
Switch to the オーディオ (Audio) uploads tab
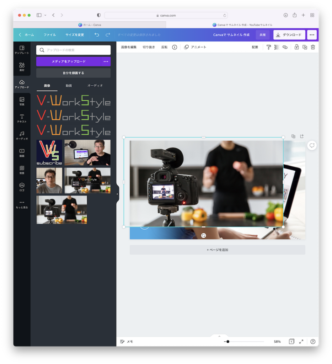click(x=93, y=85)
